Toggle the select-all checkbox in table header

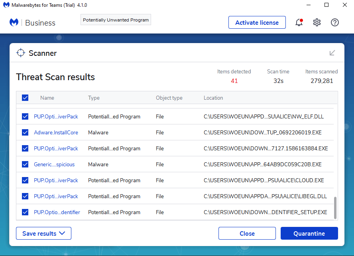tap(25, 98)
